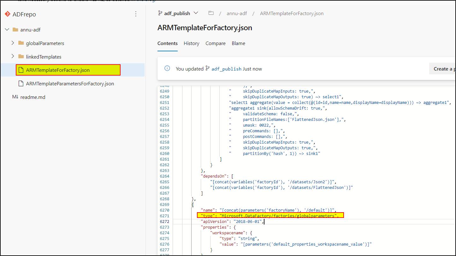Viewport: 456px width, 256px height.
Task: Click line number 6264 in the gutter
Action: (164, 176)
